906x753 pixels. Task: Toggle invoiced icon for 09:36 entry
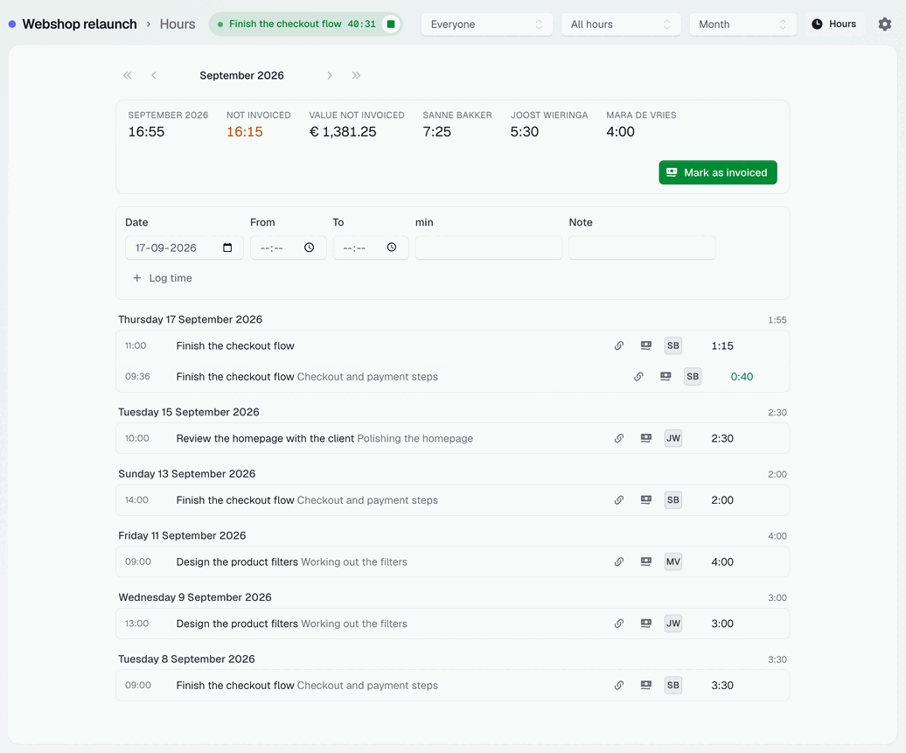[666, 376]
